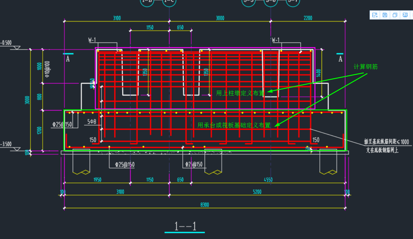Select the stirrup label "Φ10@100"
Image resolution: width=413 pixels, height=239 pixels.
coord(47,69)
